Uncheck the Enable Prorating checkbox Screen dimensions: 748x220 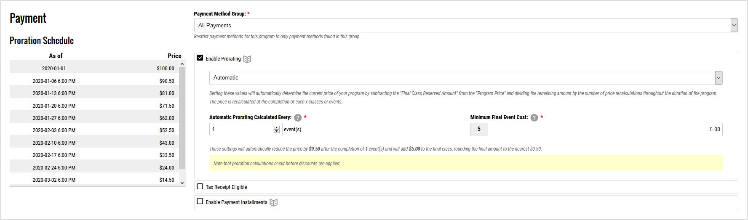click(x=200, y=58)
